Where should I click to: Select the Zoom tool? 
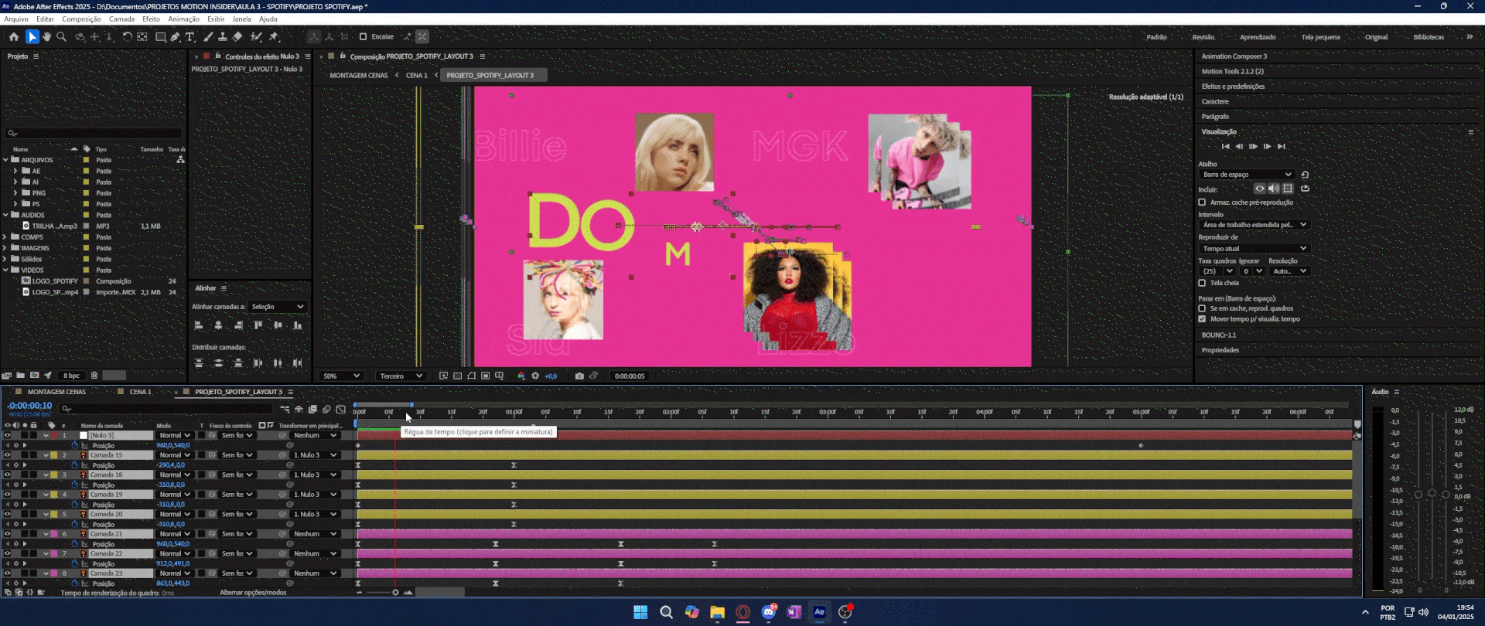62,36
